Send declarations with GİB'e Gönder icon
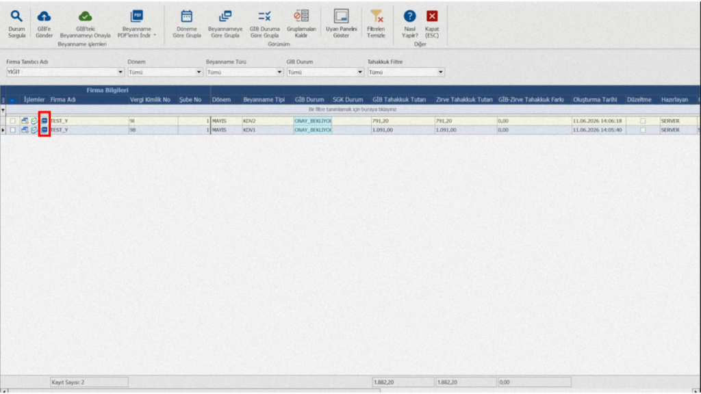This screenshot has width=701, height=394. [x=44, y=16]
